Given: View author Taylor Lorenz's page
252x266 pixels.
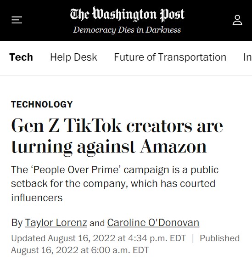Looking at the screenshot, I should pyautogui.click(x=56, y=222).
